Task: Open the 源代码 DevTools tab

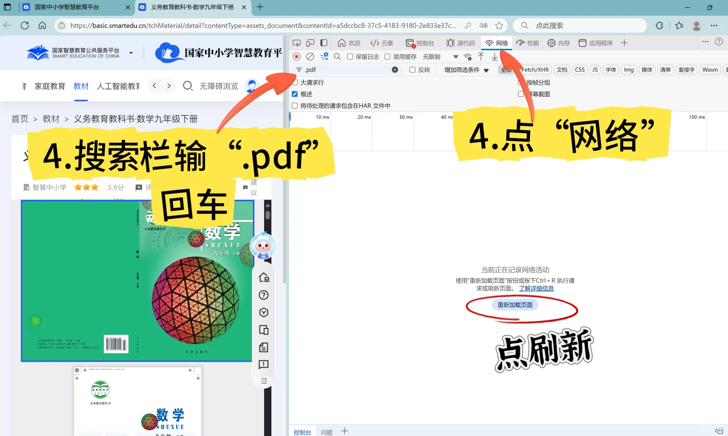Action: [460, 43]
